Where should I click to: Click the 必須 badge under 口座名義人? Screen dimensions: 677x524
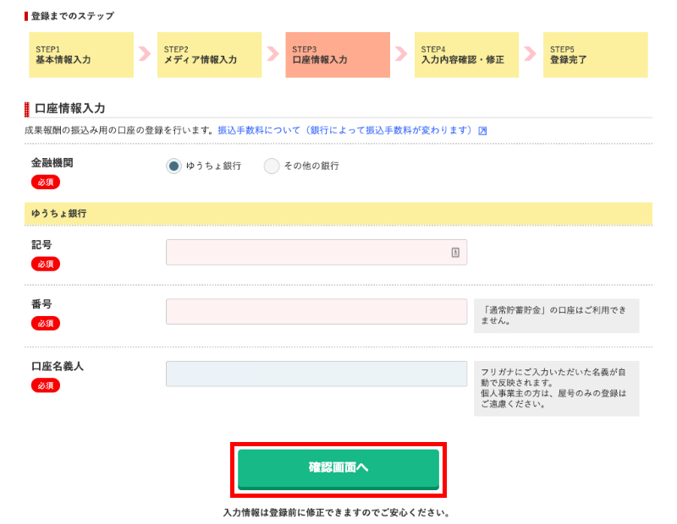point(46,385)
